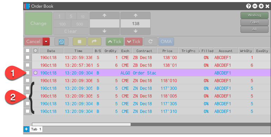
Task: Click the horizontal scrollbar thumb
Action: tap(81, 124)
